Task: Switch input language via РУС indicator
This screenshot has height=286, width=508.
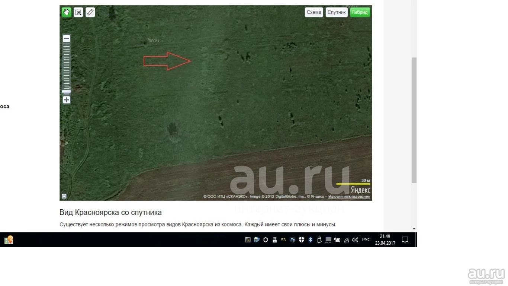Action: point(366,240)
